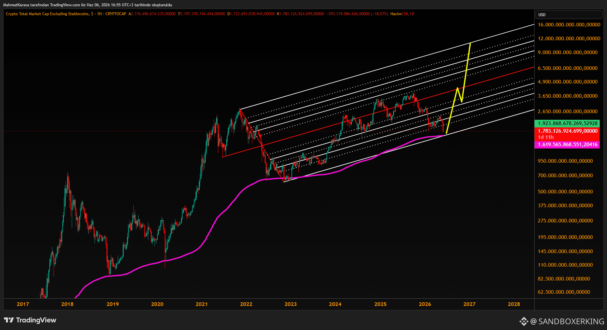Click the 2023 time axis label

point(291,304)
